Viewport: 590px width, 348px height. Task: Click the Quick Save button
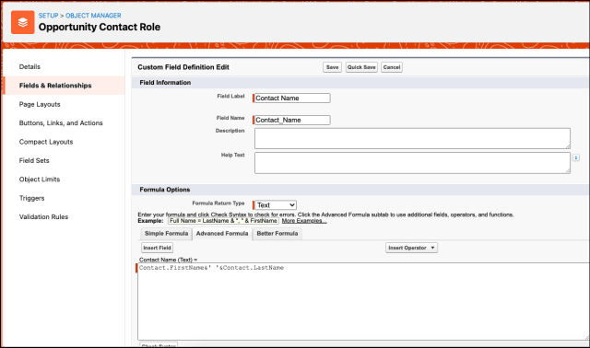pos(361,67)
